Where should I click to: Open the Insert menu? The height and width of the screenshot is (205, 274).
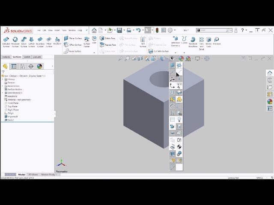57,30
